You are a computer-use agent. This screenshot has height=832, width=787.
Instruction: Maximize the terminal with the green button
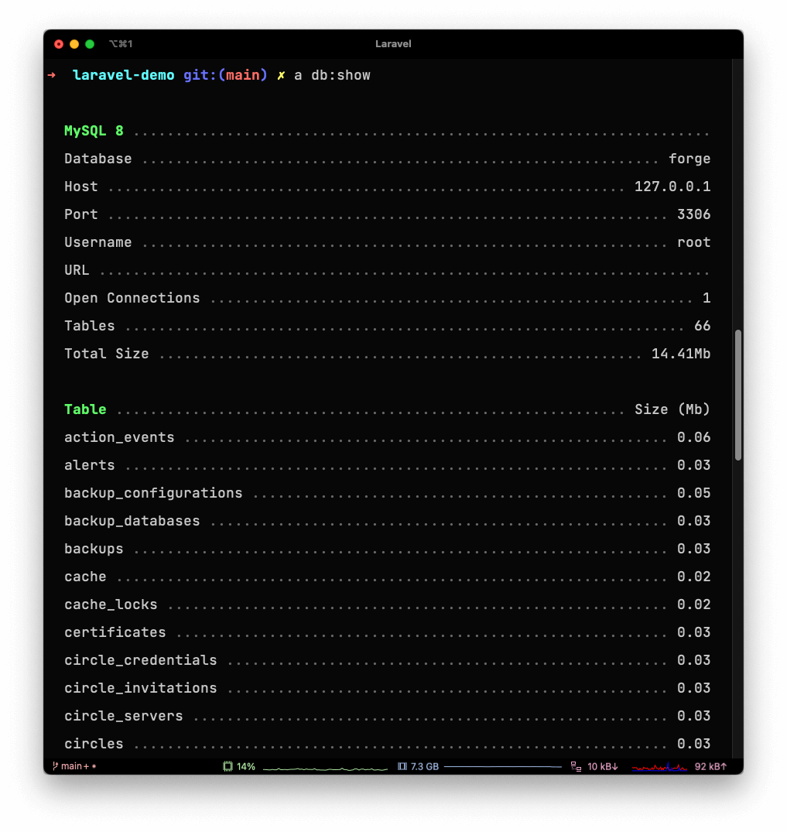pos(90,44)
